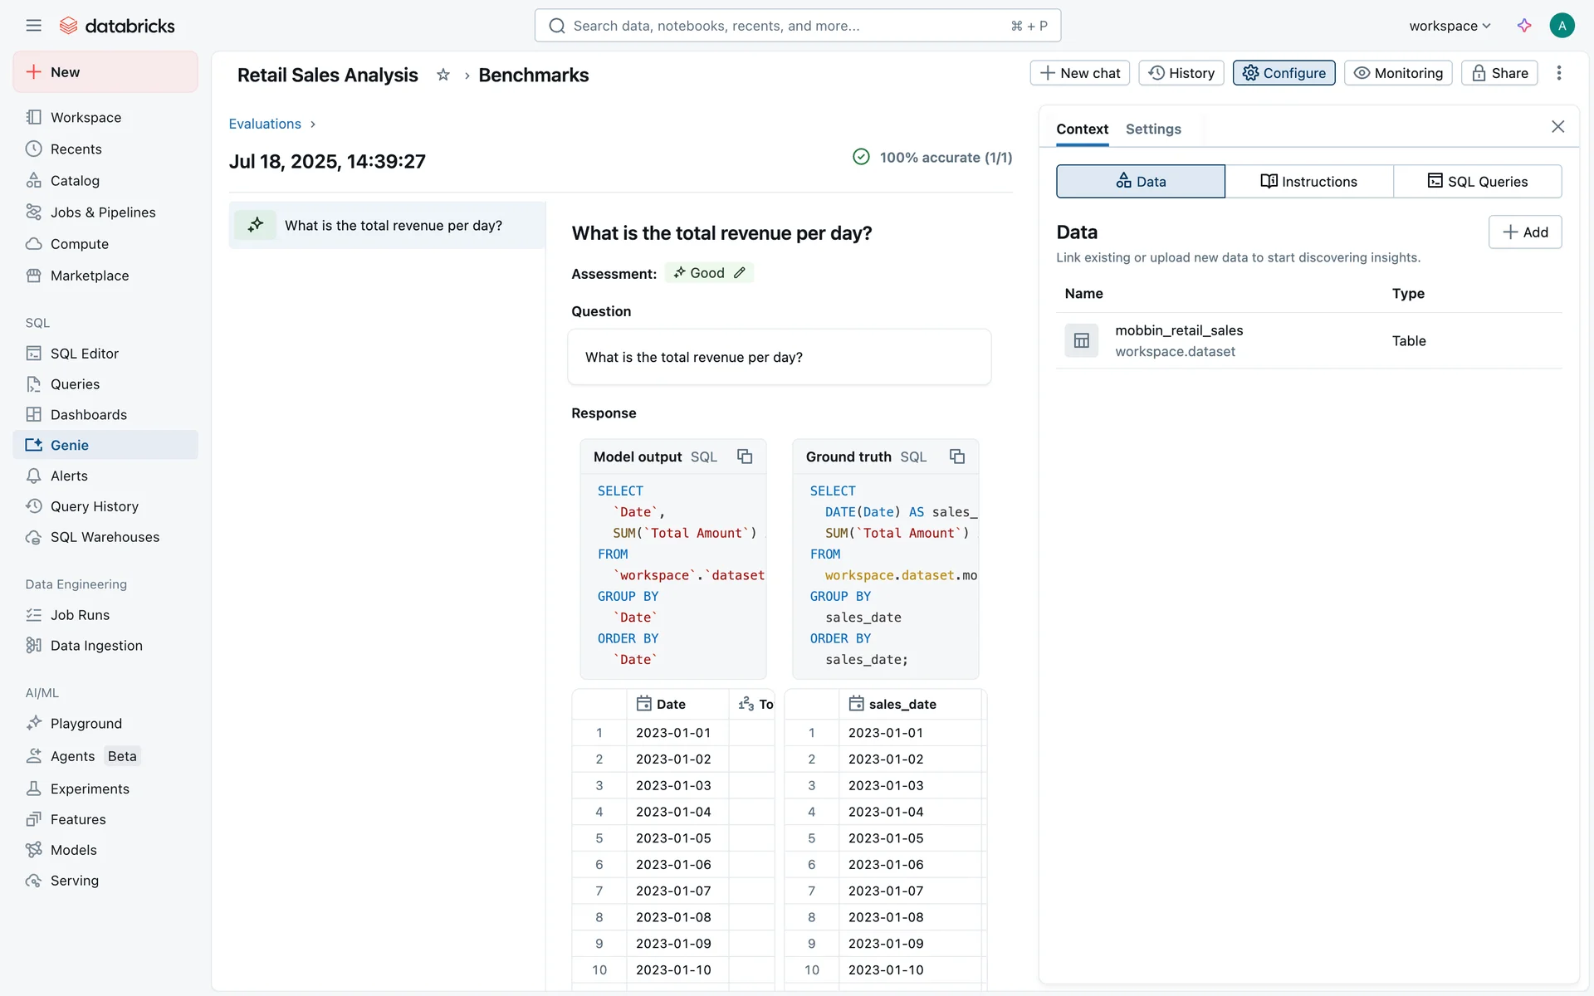The width and height of the screenshot is (1594, 996).
Task: Toggle the Configure panel button
Action: coord(1284,73)
